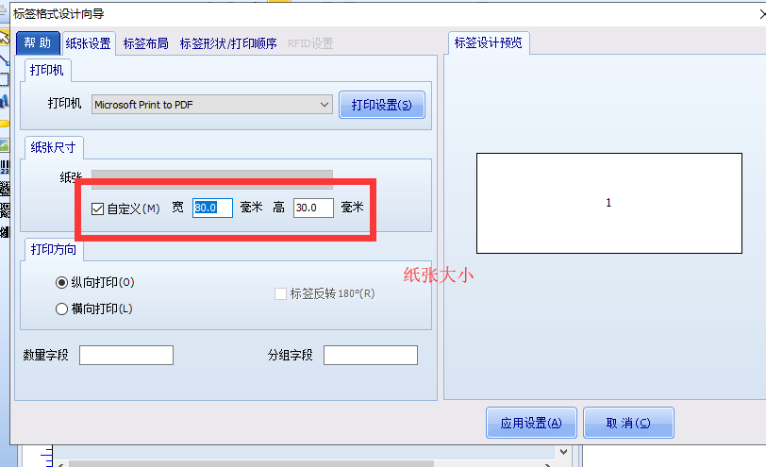This screenshot has height=467, width=766.
Task: Open the 帮助 tab
Action: pos(38,42)
